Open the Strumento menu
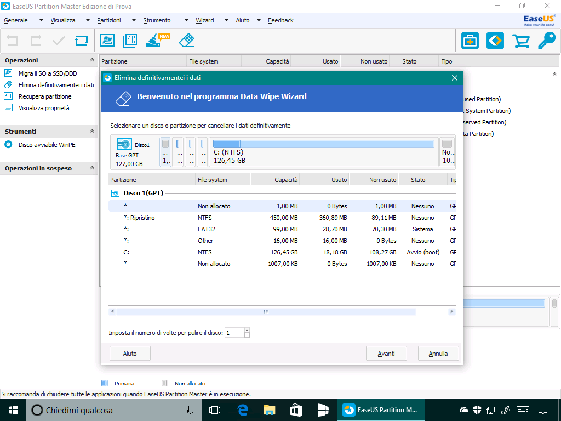 pyautogui.click(x=157, y=20)
